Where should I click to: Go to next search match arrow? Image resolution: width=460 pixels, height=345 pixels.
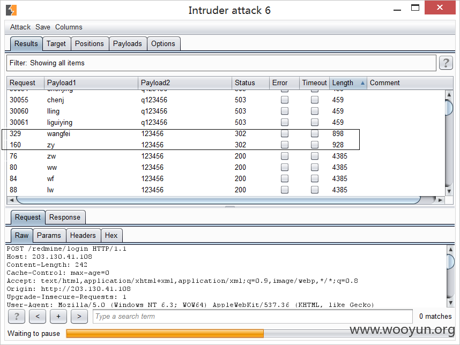[x=79, y=316]
